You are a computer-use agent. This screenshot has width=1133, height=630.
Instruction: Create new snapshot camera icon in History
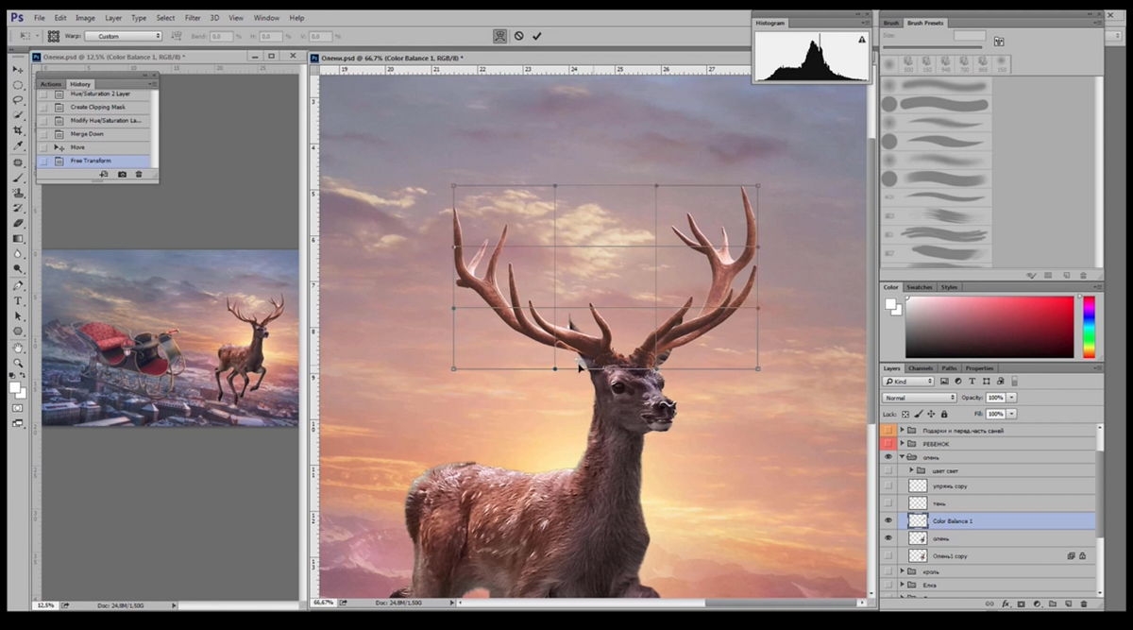(x=122, y=175)
